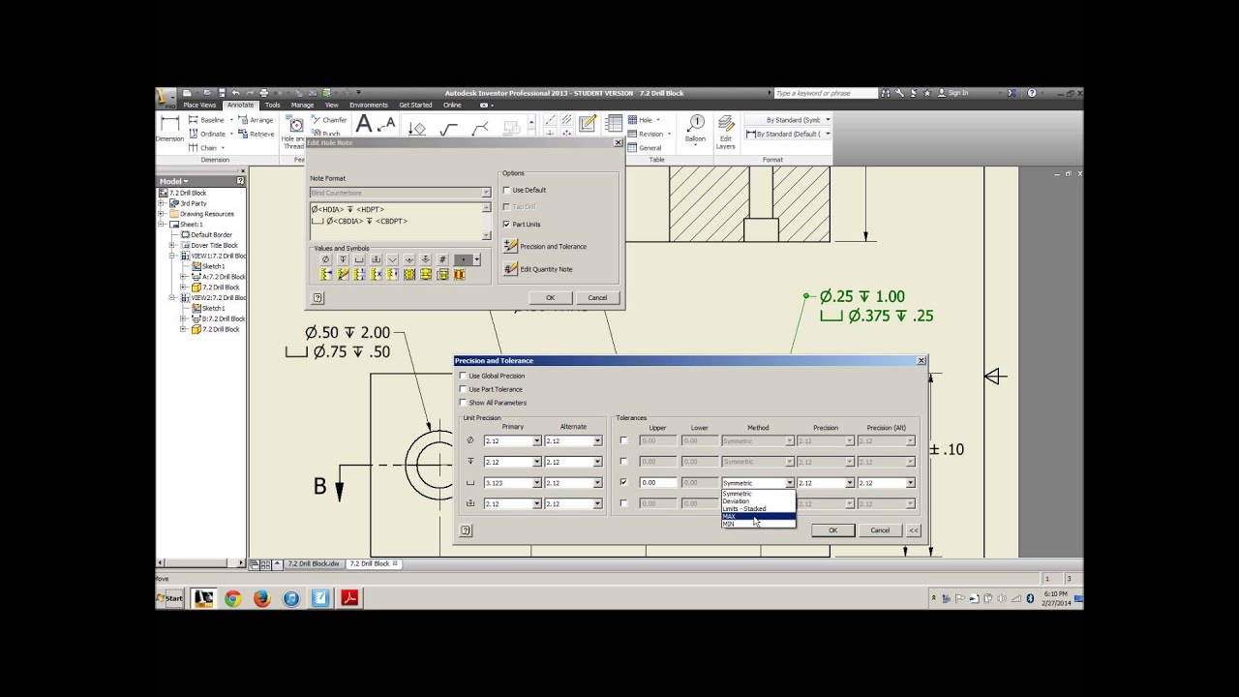Image resolution: width=1239 pixels, height=697 pixels.
Task: Insert depth symbol in Values and Symbols
Action: (343, 259)
